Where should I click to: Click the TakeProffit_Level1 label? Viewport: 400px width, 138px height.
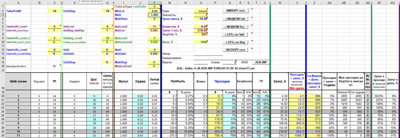point(17,27)
